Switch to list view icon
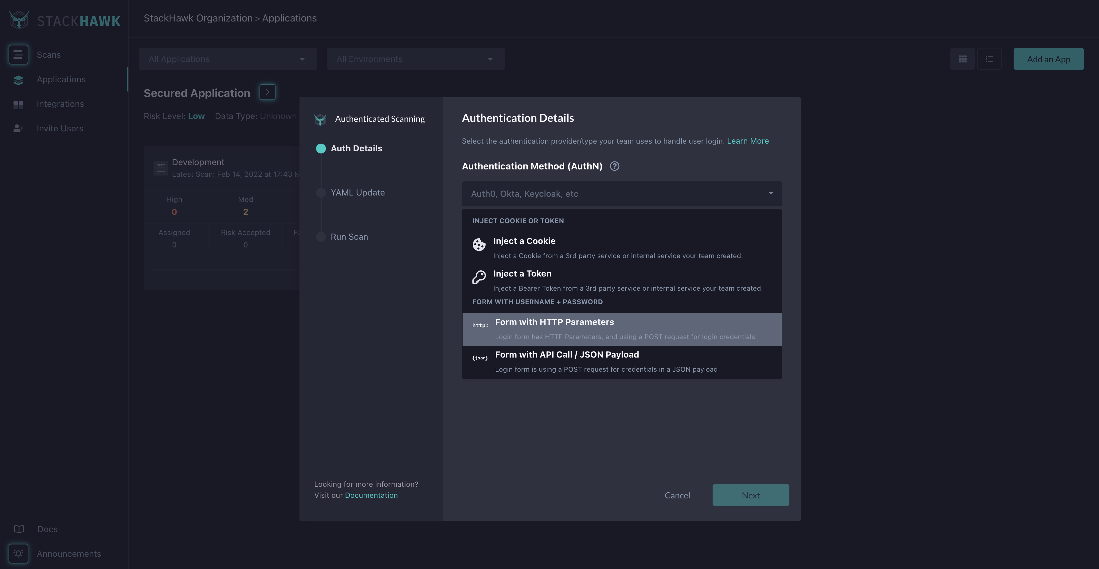 point(989,59)
